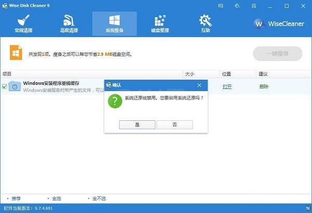Click 全不选 to deselect all
This screenshot has height=213, width=312.
pos(99,198)
